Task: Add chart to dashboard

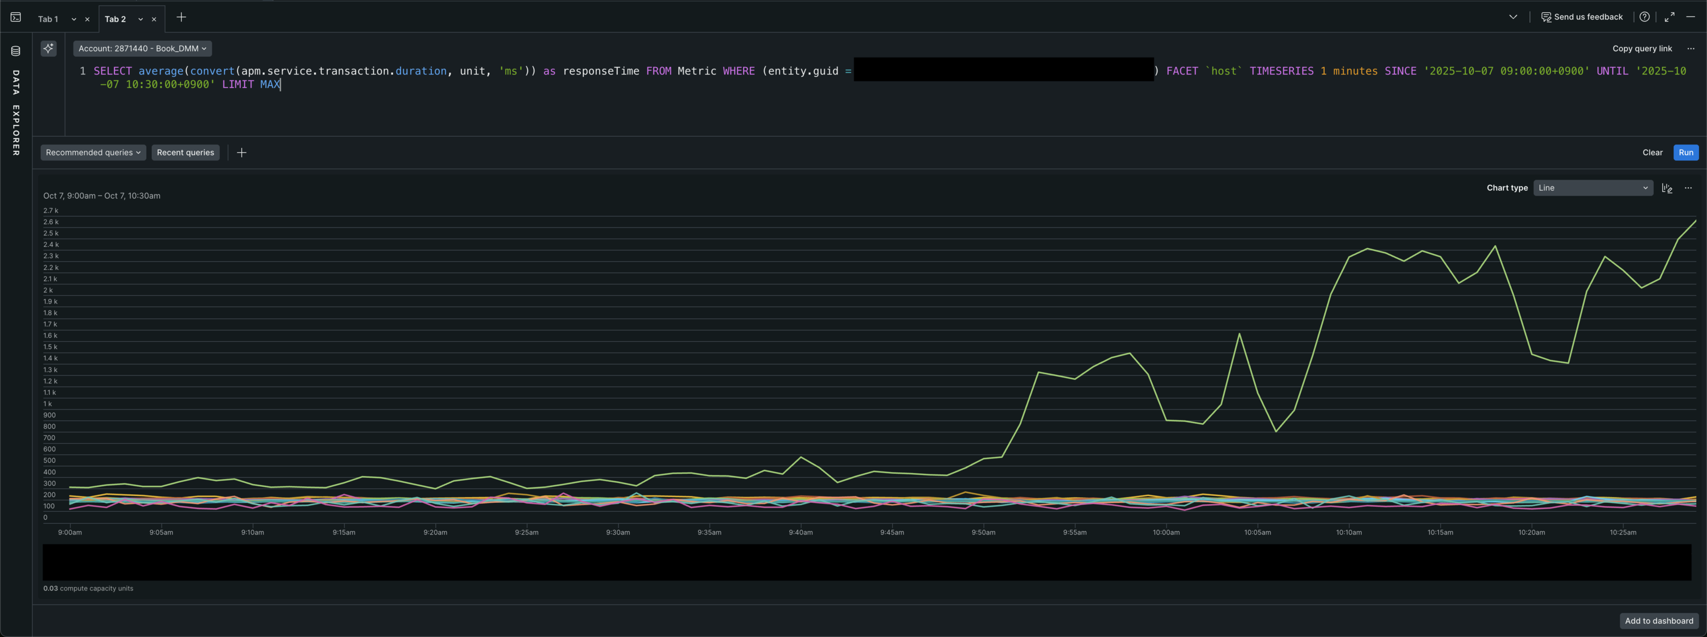Action: 1659,621
